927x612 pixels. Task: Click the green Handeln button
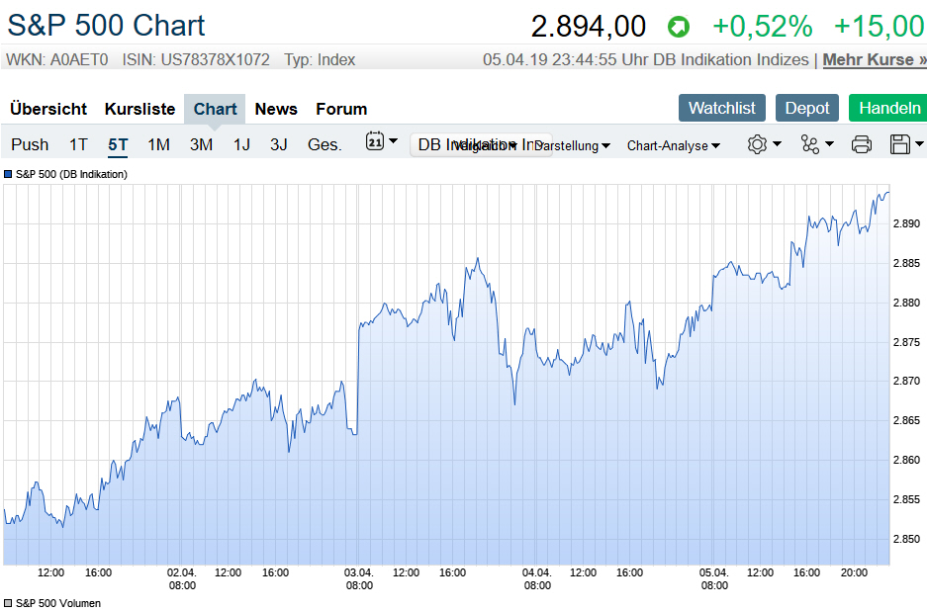[x=888, y=108]
